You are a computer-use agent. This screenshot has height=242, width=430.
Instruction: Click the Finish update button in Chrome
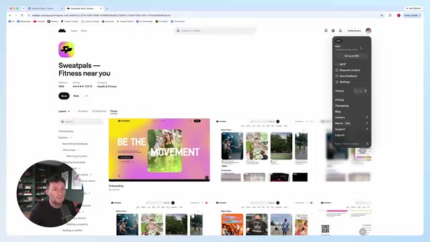[412, 15]
